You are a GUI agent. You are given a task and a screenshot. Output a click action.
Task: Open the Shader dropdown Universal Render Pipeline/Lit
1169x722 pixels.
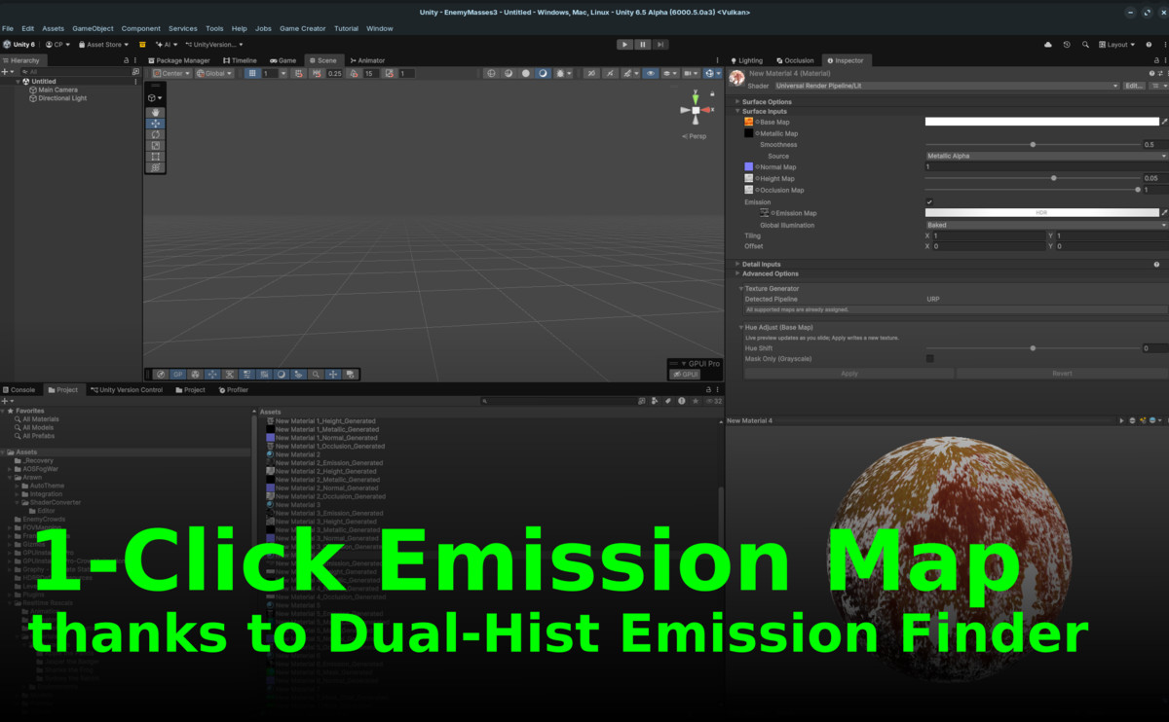947,86
